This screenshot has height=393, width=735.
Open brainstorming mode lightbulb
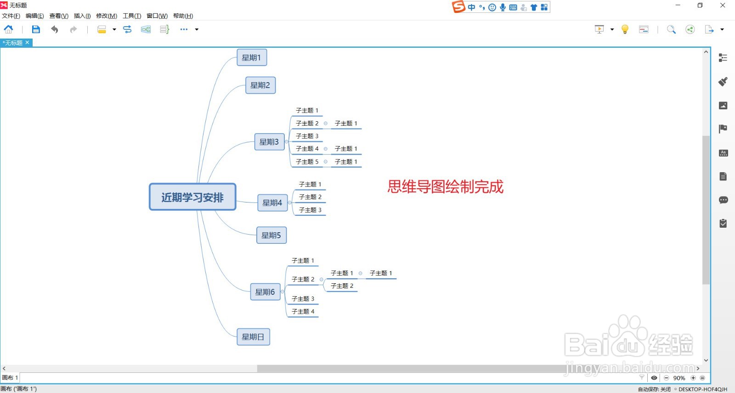click(625, 29)
